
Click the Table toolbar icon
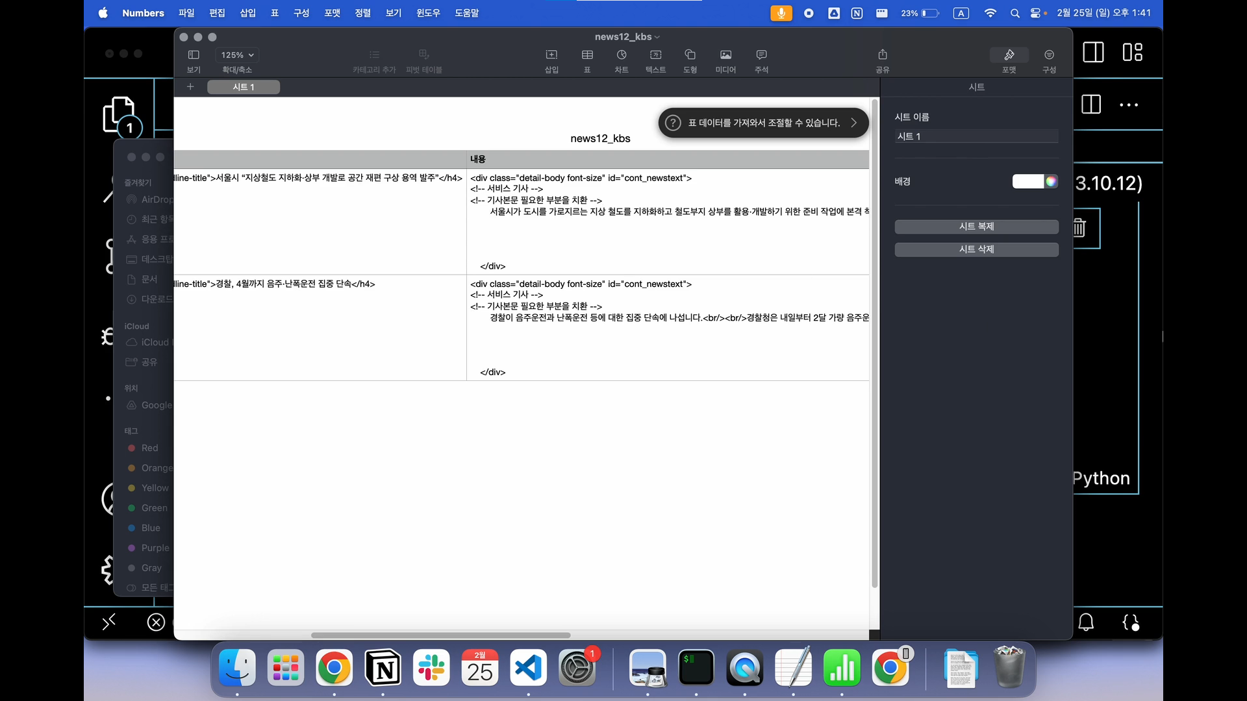tap(587, 55)
